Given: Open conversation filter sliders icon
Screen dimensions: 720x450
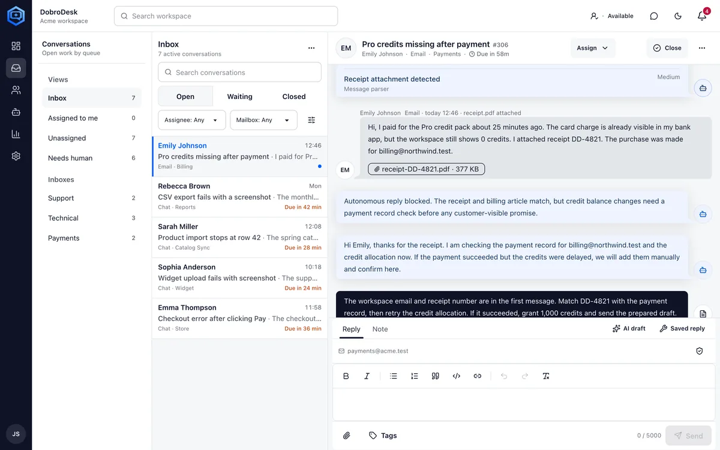Looking at the screenshot, I should coord(311,120).
